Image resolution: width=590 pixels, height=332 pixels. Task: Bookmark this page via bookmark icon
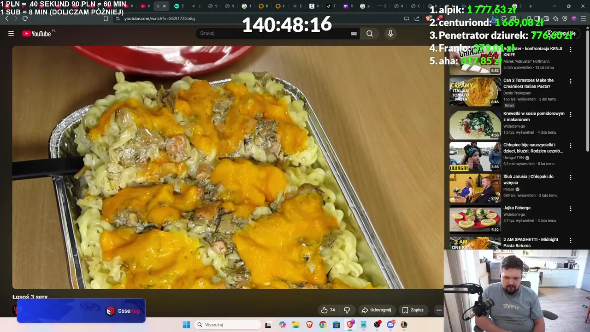coord(106,18)
